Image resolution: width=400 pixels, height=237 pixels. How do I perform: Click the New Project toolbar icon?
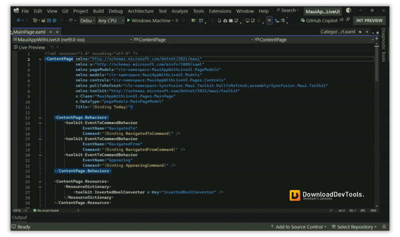(35, 21)
